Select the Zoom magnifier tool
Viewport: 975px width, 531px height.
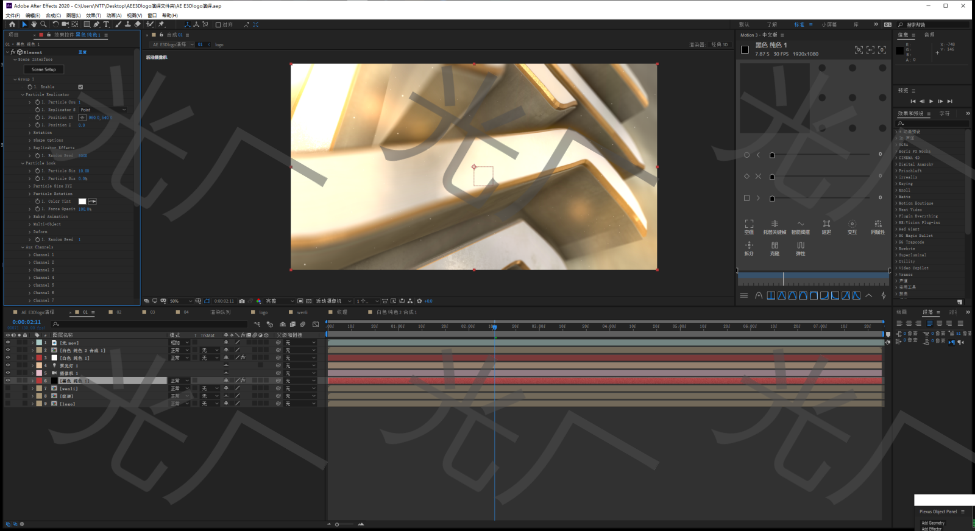coord(42,24)
